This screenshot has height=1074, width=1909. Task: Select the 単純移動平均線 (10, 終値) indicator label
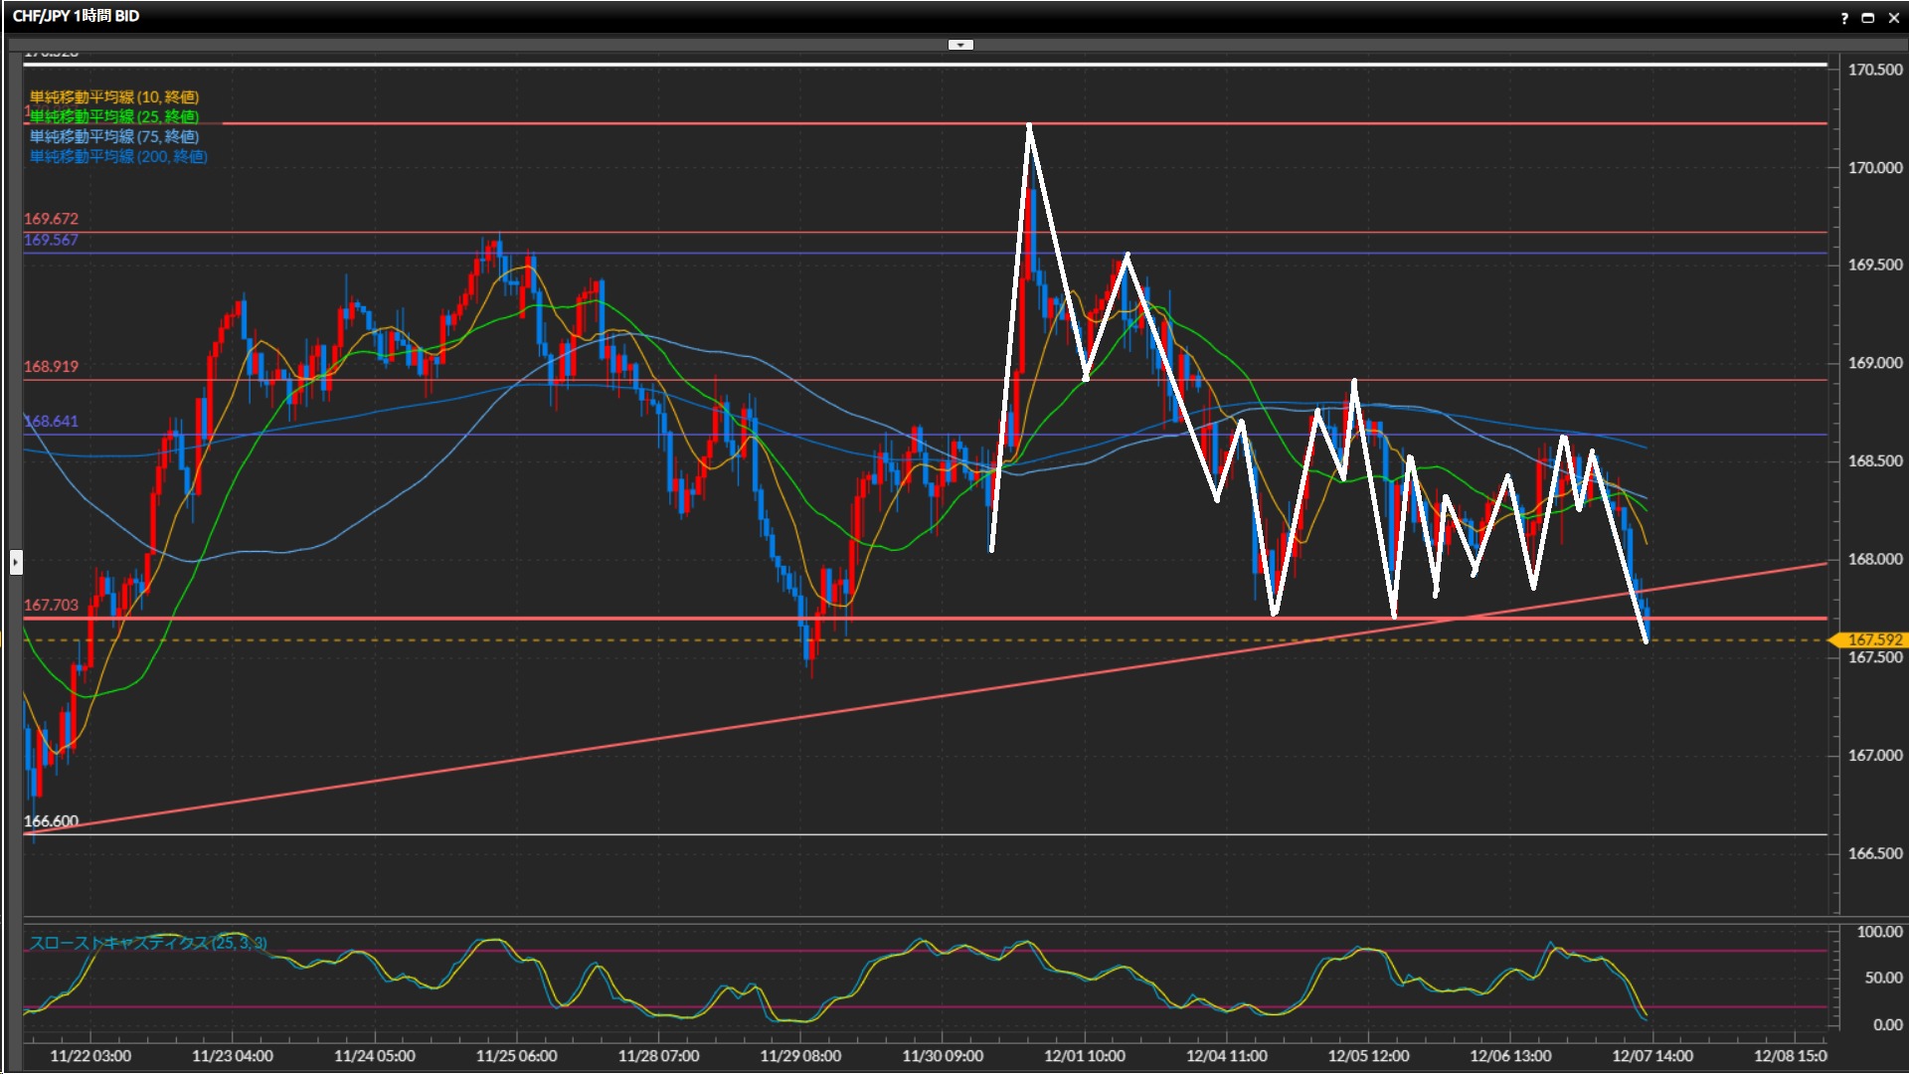[113, 96]
